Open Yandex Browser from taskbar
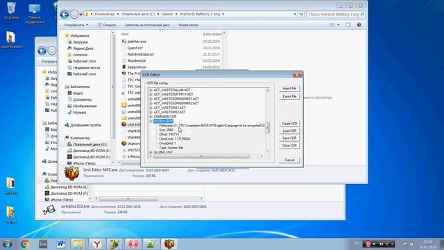The width and height of the screenshot is (444, 250). pos(97,244)
